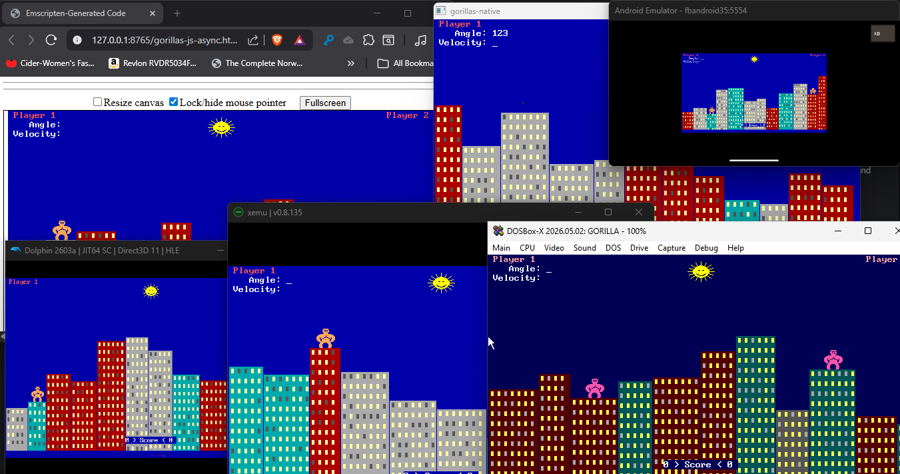Focus the 127.0.0.1:8765 address bar
The height and width of the screenshot is (474, 900).
(165, 40)
